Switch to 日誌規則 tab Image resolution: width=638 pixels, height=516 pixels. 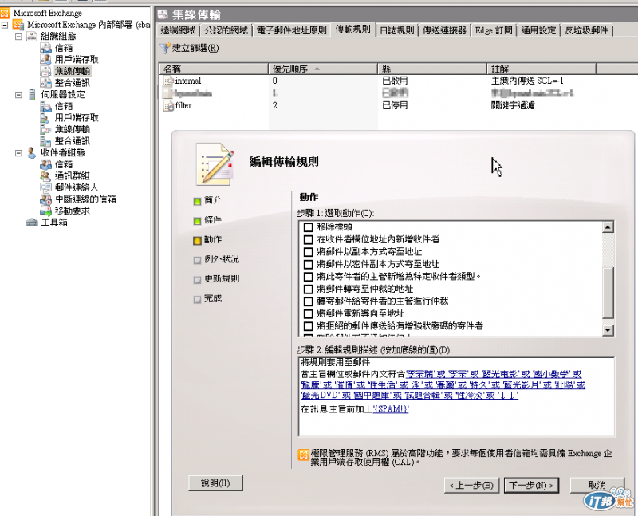click(x=396, y=30)
